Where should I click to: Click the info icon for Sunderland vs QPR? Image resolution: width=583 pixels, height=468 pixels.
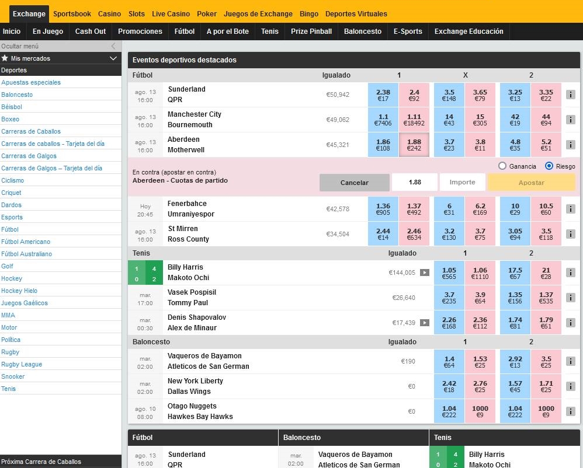tap(571, 94)
